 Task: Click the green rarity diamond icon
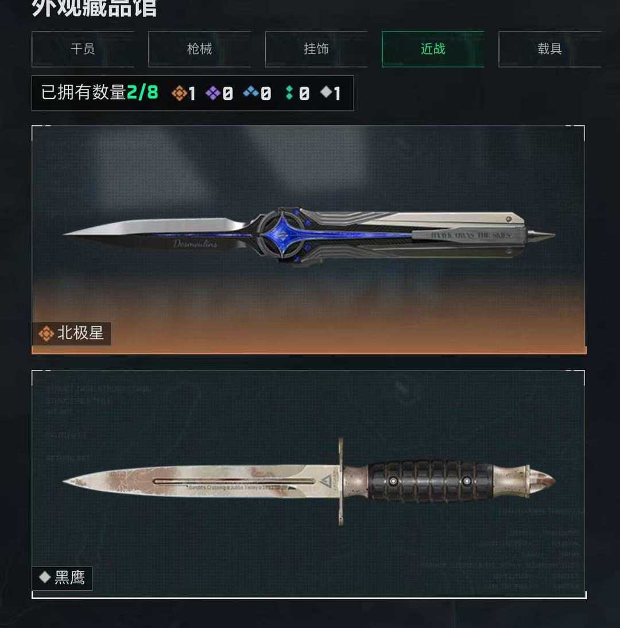click(289, 93)
